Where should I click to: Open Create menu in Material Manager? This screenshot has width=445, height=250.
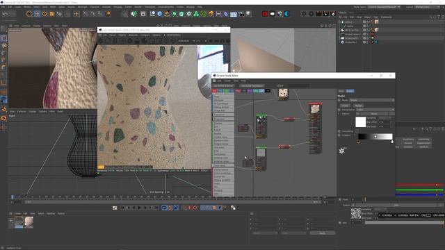(x=17, y=213)
